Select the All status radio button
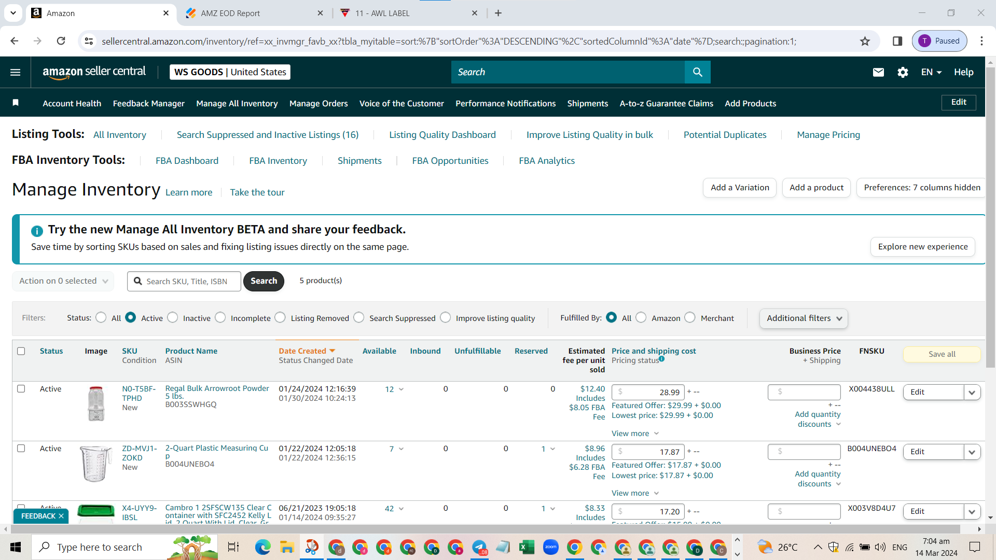The image size is (996, 560). pyautogui.click(x=101, y=317)
